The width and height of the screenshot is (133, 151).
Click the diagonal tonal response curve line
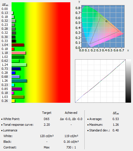pos(100,81)
